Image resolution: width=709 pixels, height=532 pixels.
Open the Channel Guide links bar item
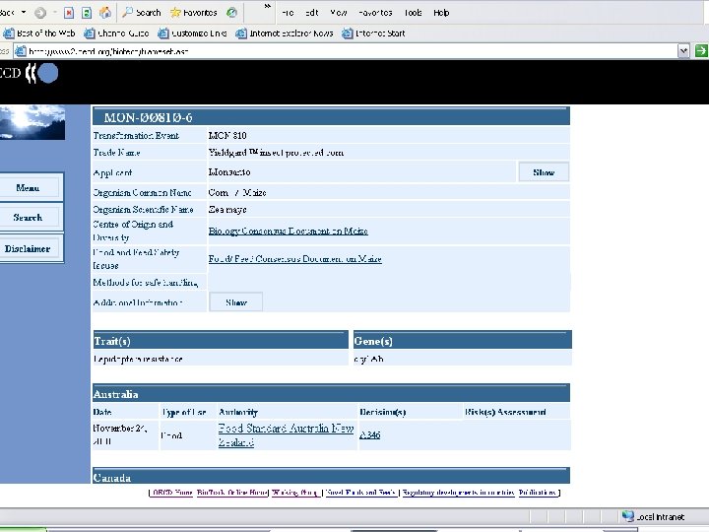[116, 33]
